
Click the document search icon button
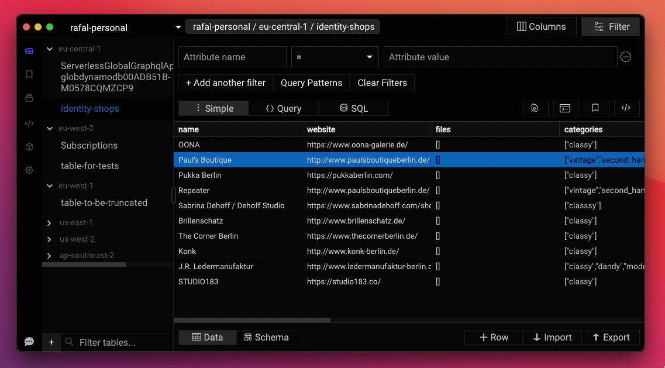point(535,108)
